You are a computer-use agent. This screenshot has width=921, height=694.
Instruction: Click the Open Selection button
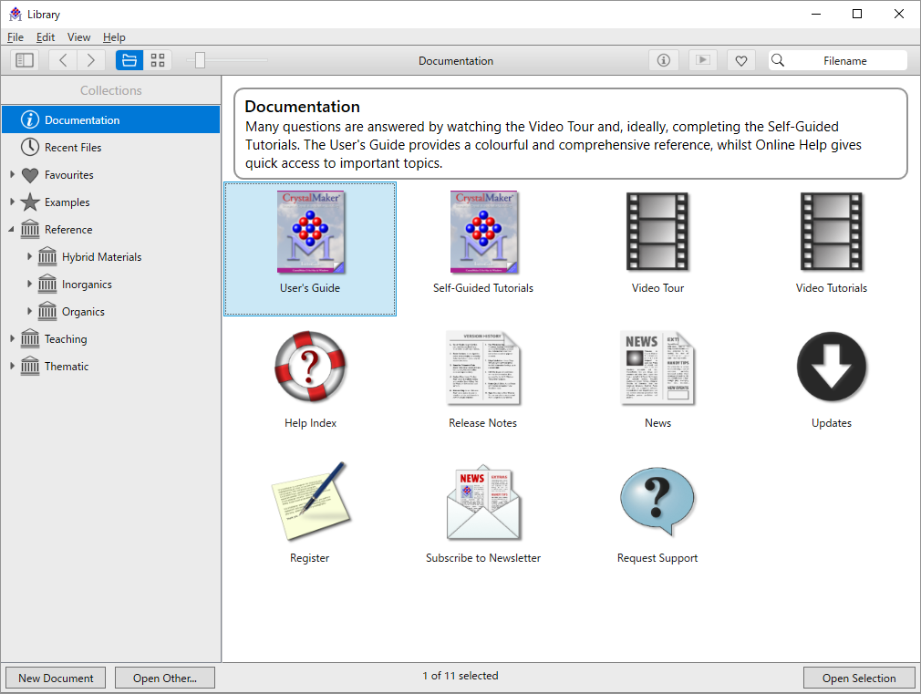pyautogui.click(x=859, y=678)
